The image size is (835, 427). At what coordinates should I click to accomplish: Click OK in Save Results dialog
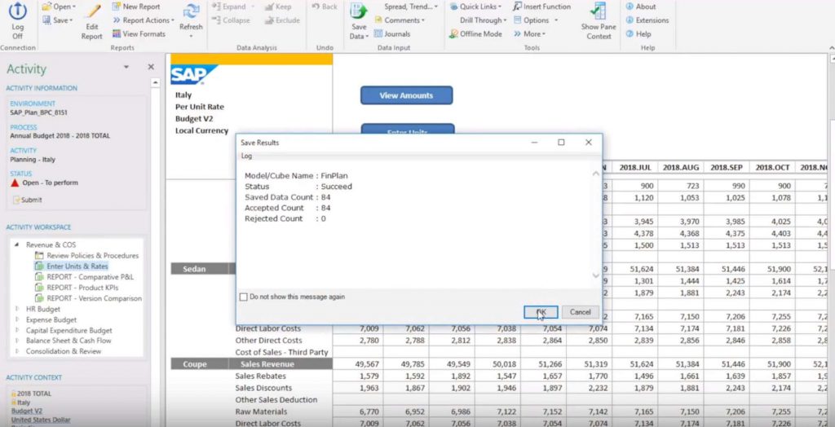[x=541, y=312]
